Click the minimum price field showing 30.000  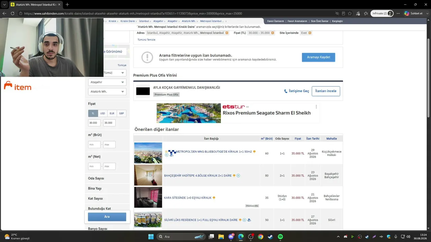[94, 123]
